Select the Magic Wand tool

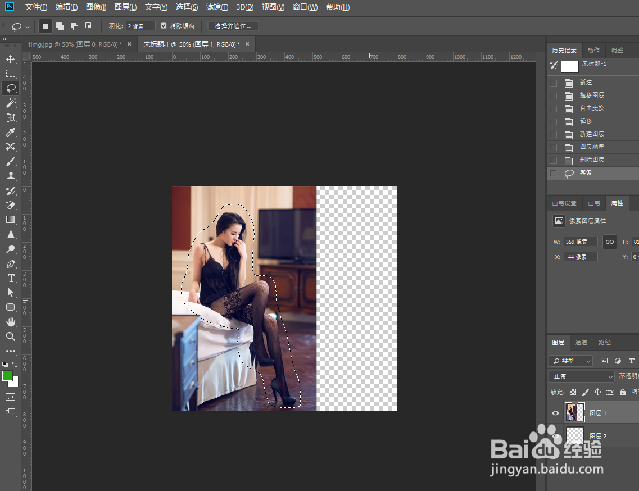point(11,103)
